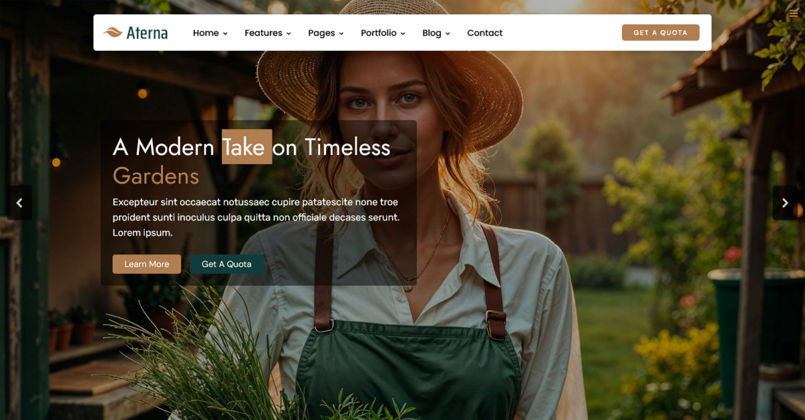Open the hamburger menu icon
This screenshot has width=805, height=420.
pos(794,13)
